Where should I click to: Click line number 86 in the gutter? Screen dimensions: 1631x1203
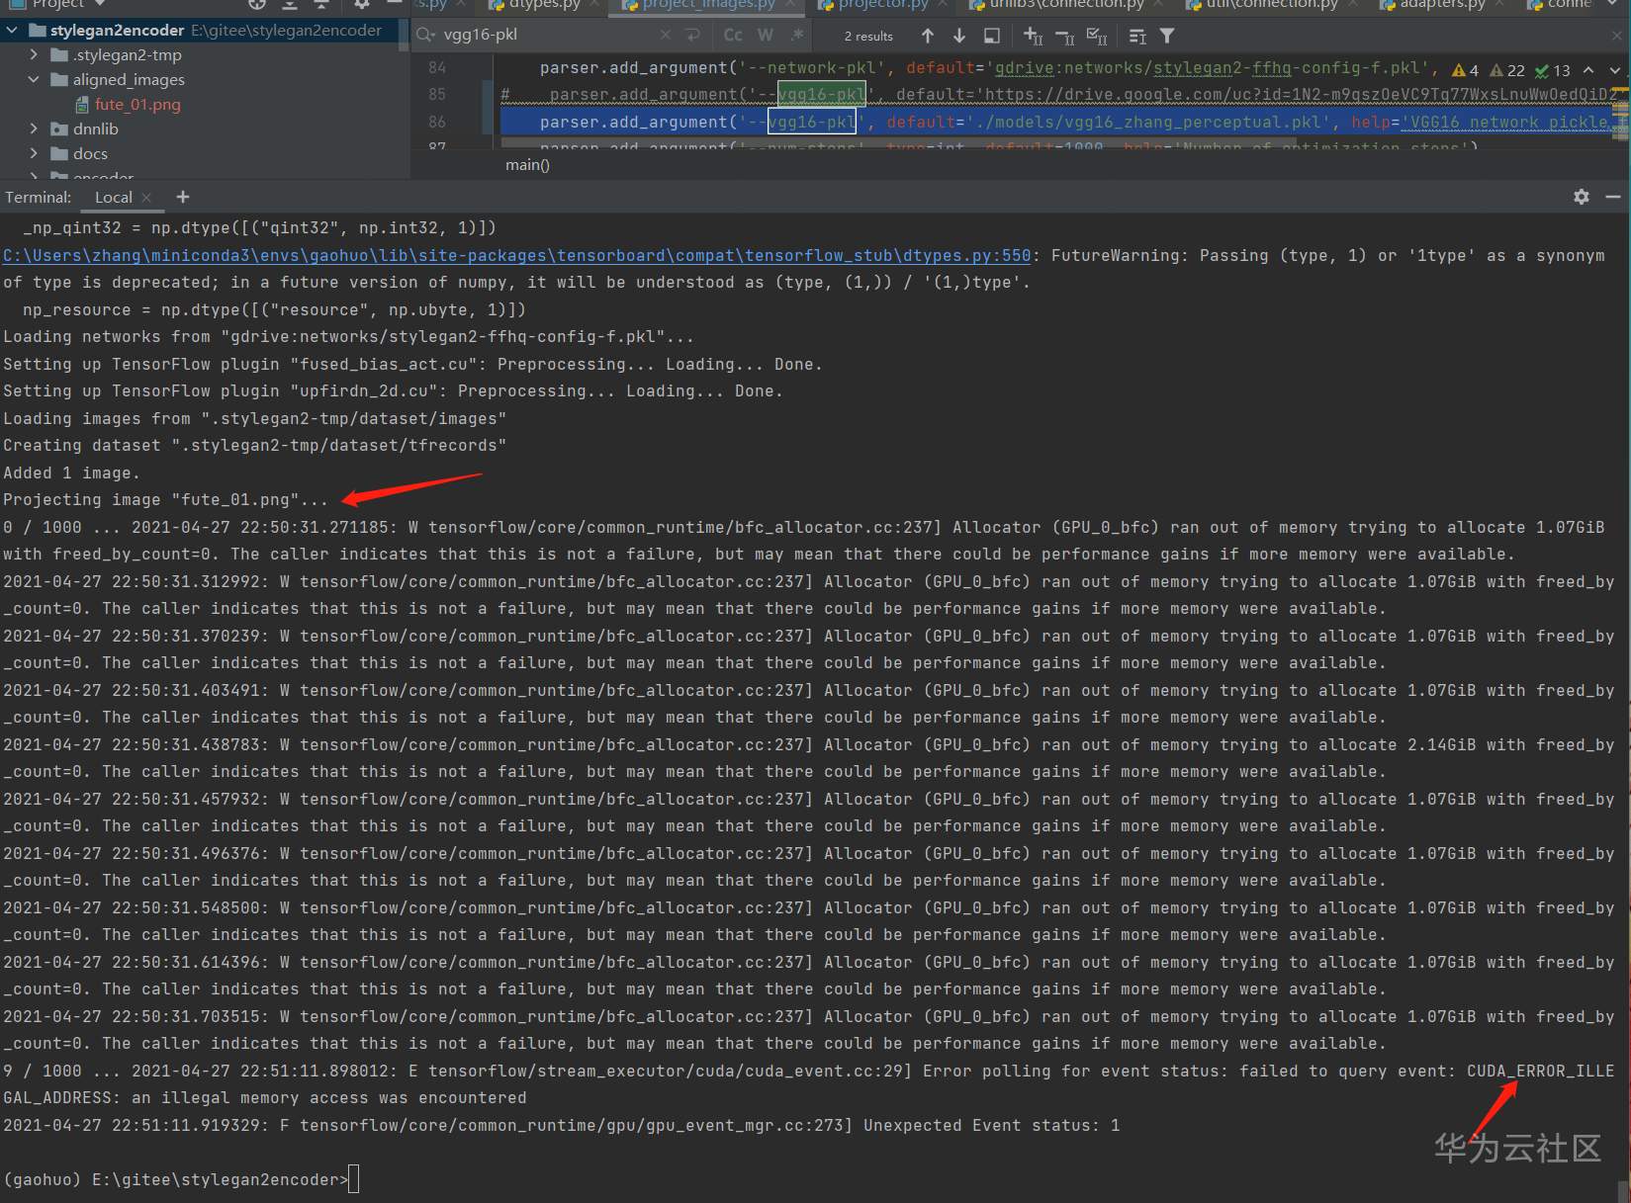pyautogui.click(x=437, y=122)
